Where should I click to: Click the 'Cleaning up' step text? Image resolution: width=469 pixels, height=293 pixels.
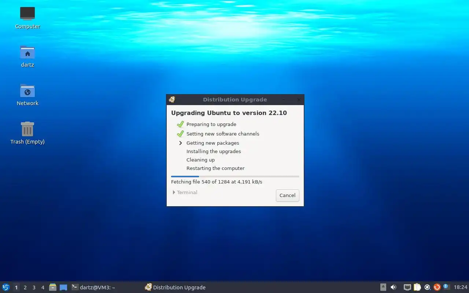click(x=200, y=160)
